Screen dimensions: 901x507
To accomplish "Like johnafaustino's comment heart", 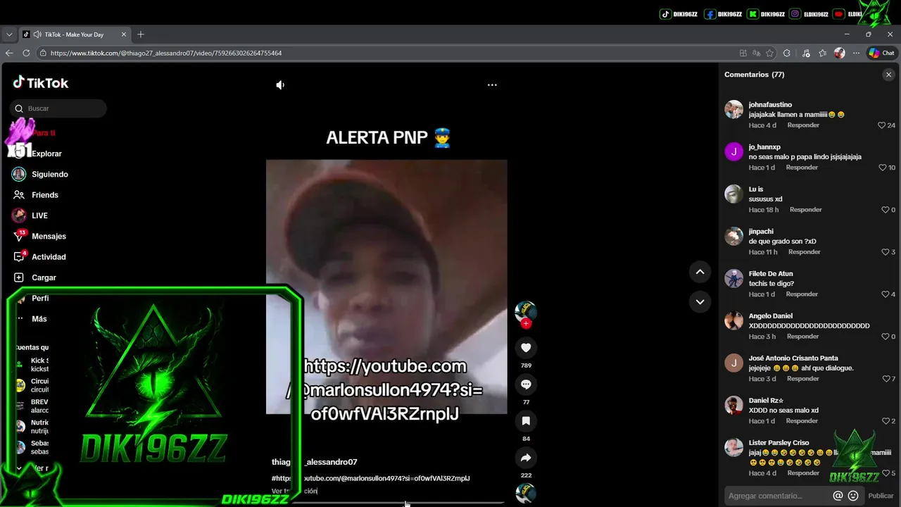I will (x=881, y=125).
